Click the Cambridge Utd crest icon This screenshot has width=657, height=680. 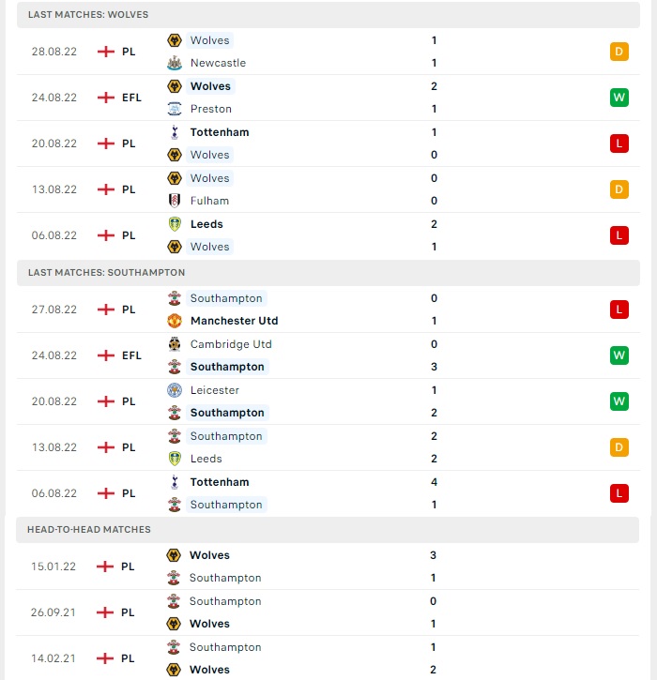pyautogui.click(x=175, y=344)
